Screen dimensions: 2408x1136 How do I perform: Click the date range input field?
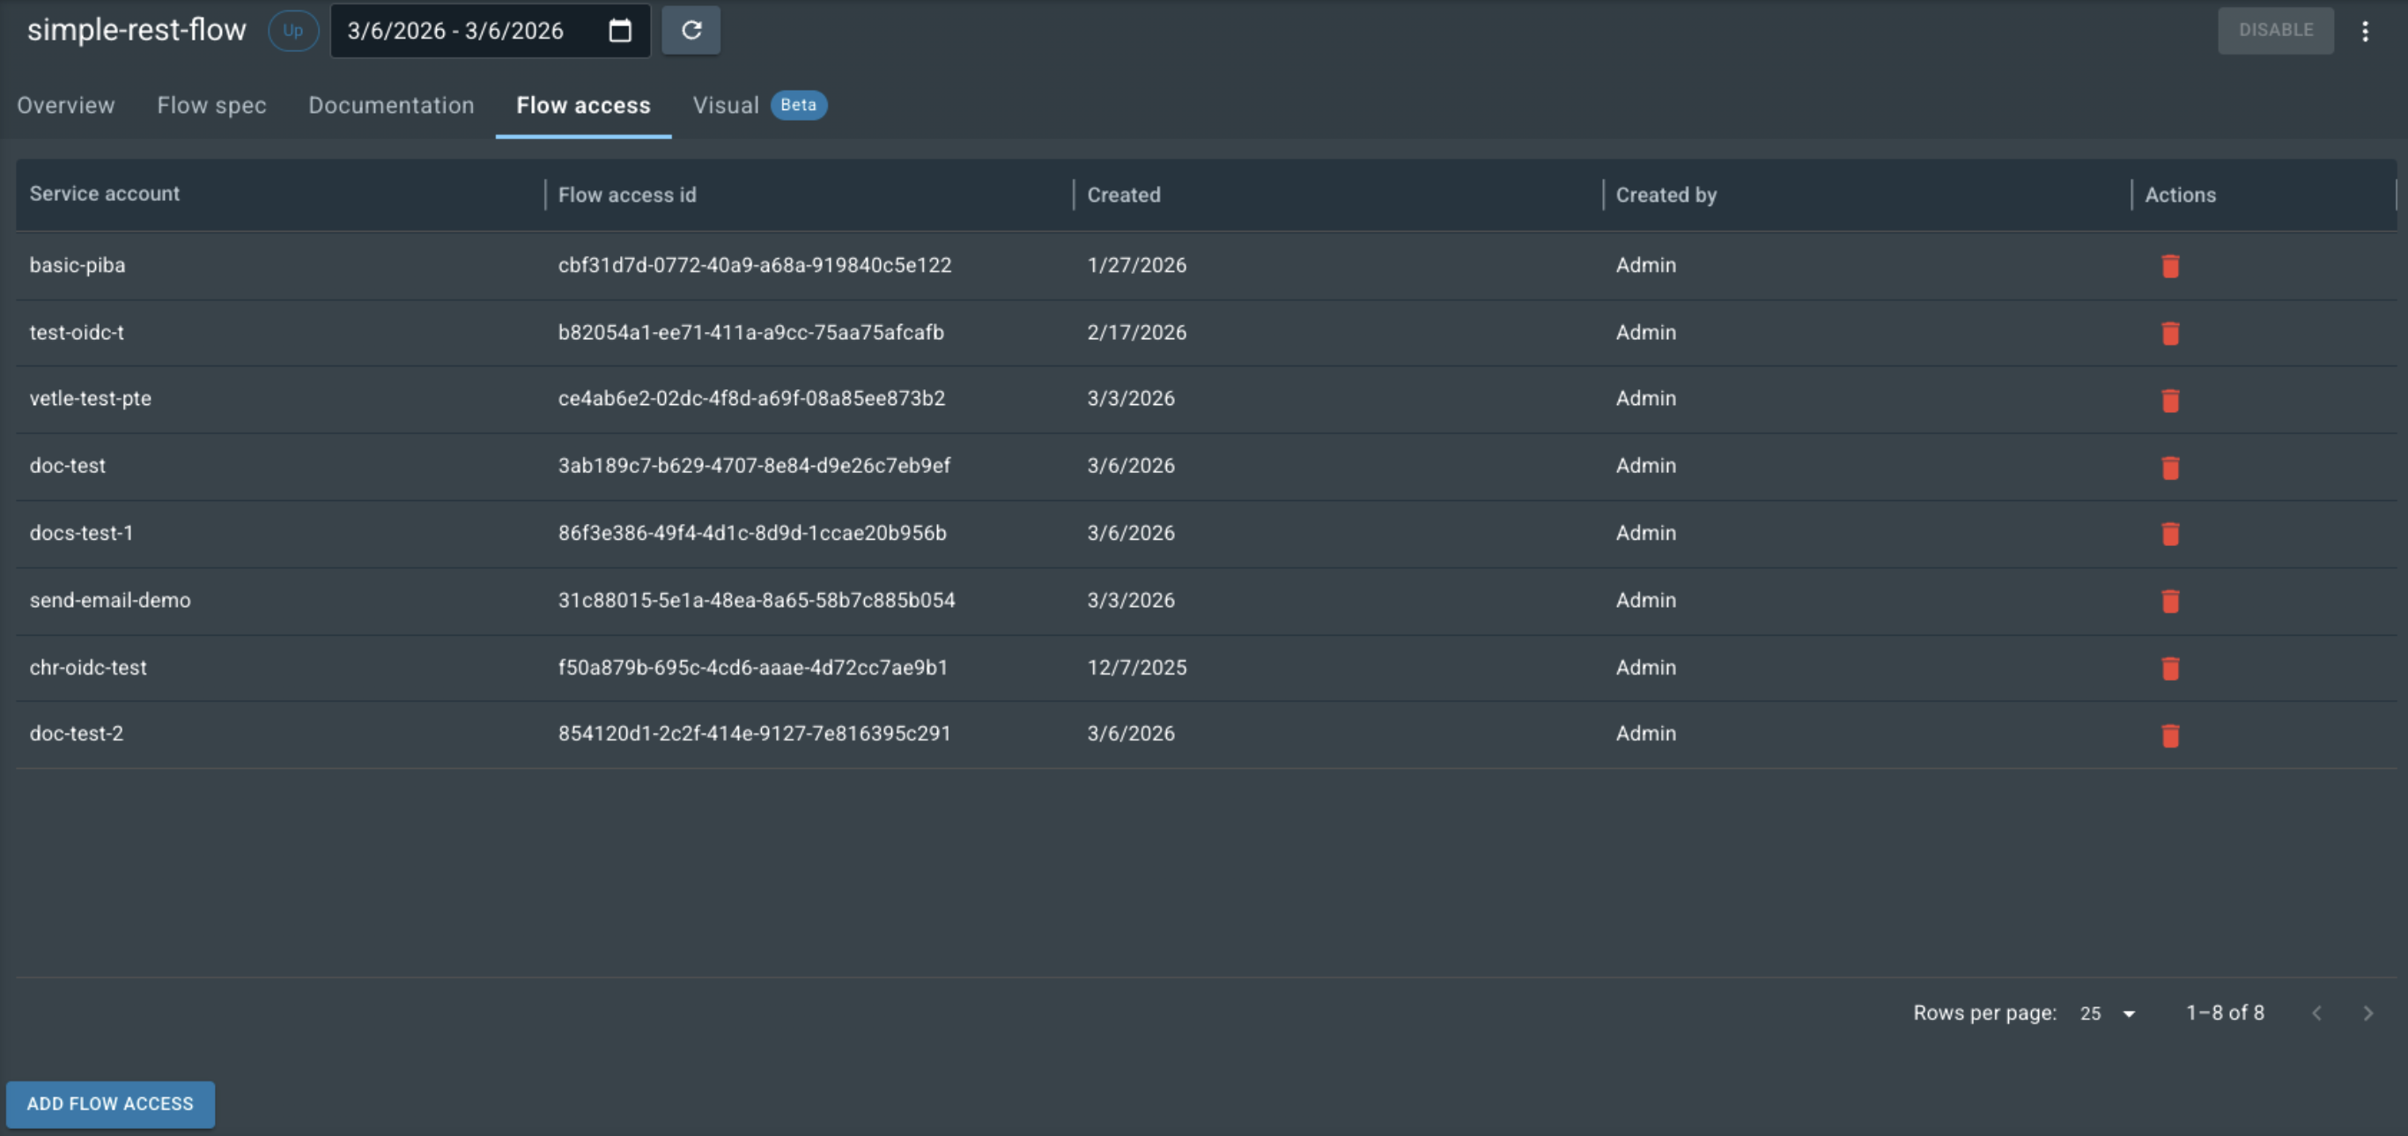point(490,31)
